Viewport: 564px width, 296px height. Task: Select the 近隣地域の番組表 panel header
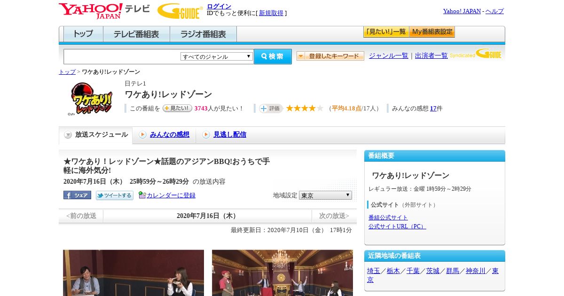coord(435,256)
